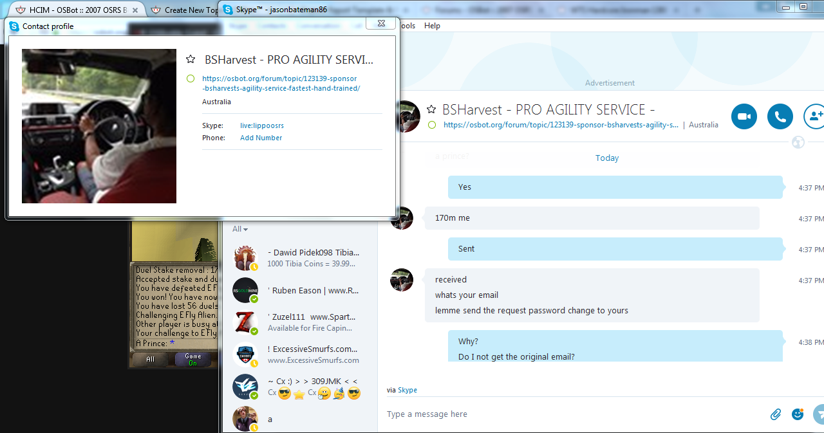824x433 pixels.
Task: Click the 'received' message text
Action: tap(451, 280)
